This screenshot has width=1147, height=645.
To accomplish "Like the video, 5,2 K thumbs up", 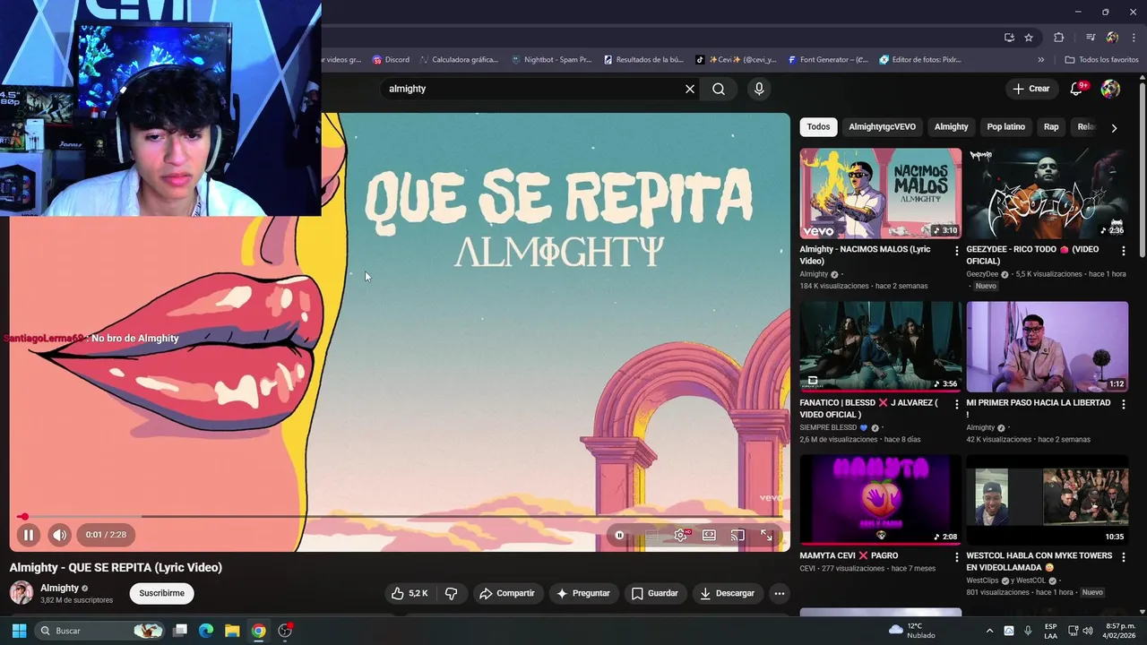I will (409, 593).
